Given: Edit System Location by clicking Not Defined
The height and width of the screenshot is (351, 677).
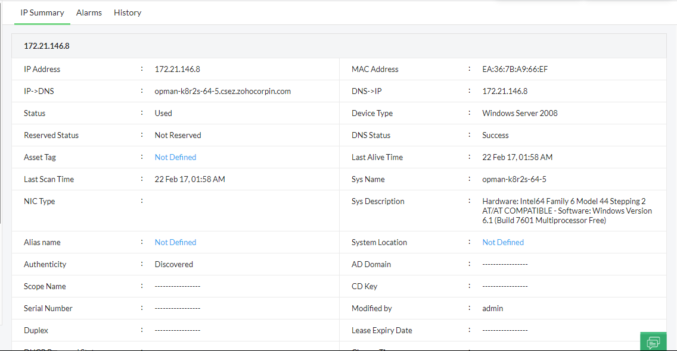Looking at the screenshot, I should [502, 242].
